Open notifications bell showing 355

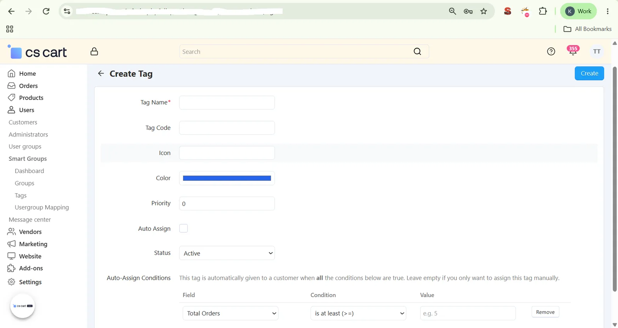coord(573,51)
